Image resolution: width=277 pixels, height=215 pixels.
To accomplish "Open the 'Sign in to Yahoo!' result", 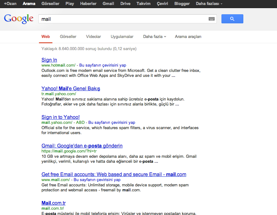I will [61, 117].
